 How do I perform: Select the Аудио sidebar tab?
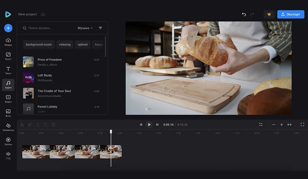pos(8,85)
